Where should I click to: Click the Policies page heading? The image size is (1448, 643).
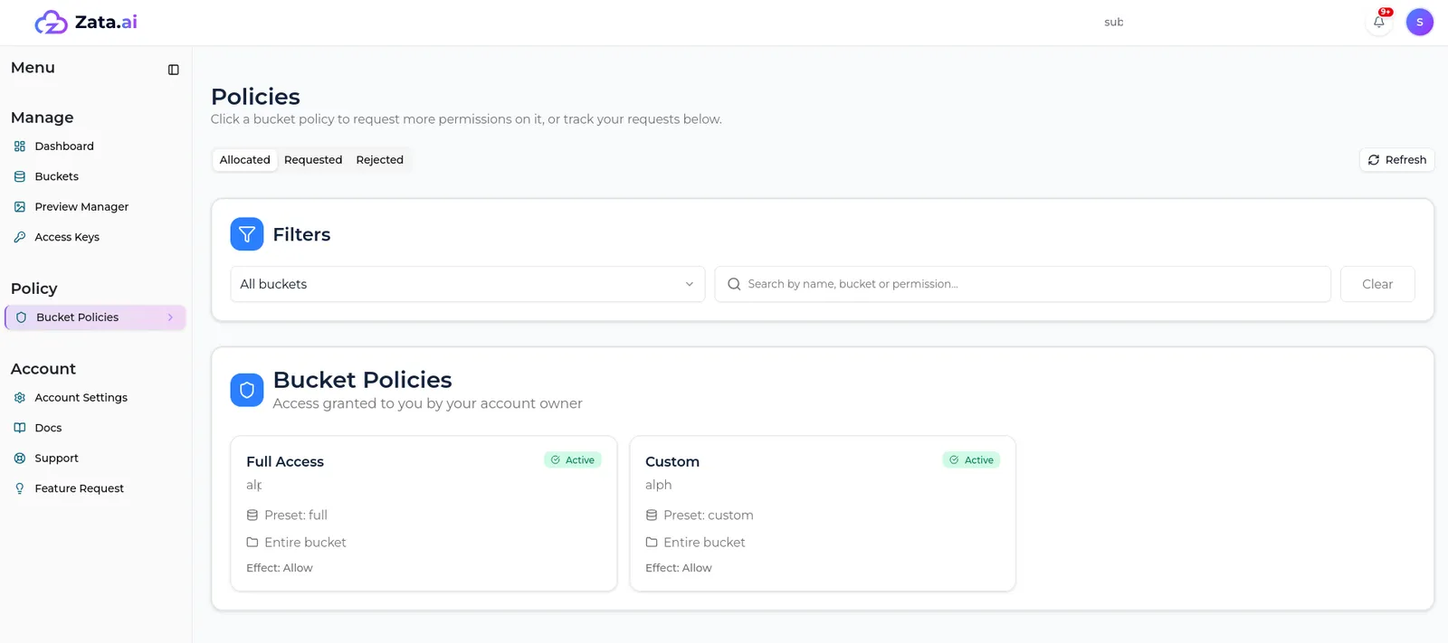[x=255, y=97]
